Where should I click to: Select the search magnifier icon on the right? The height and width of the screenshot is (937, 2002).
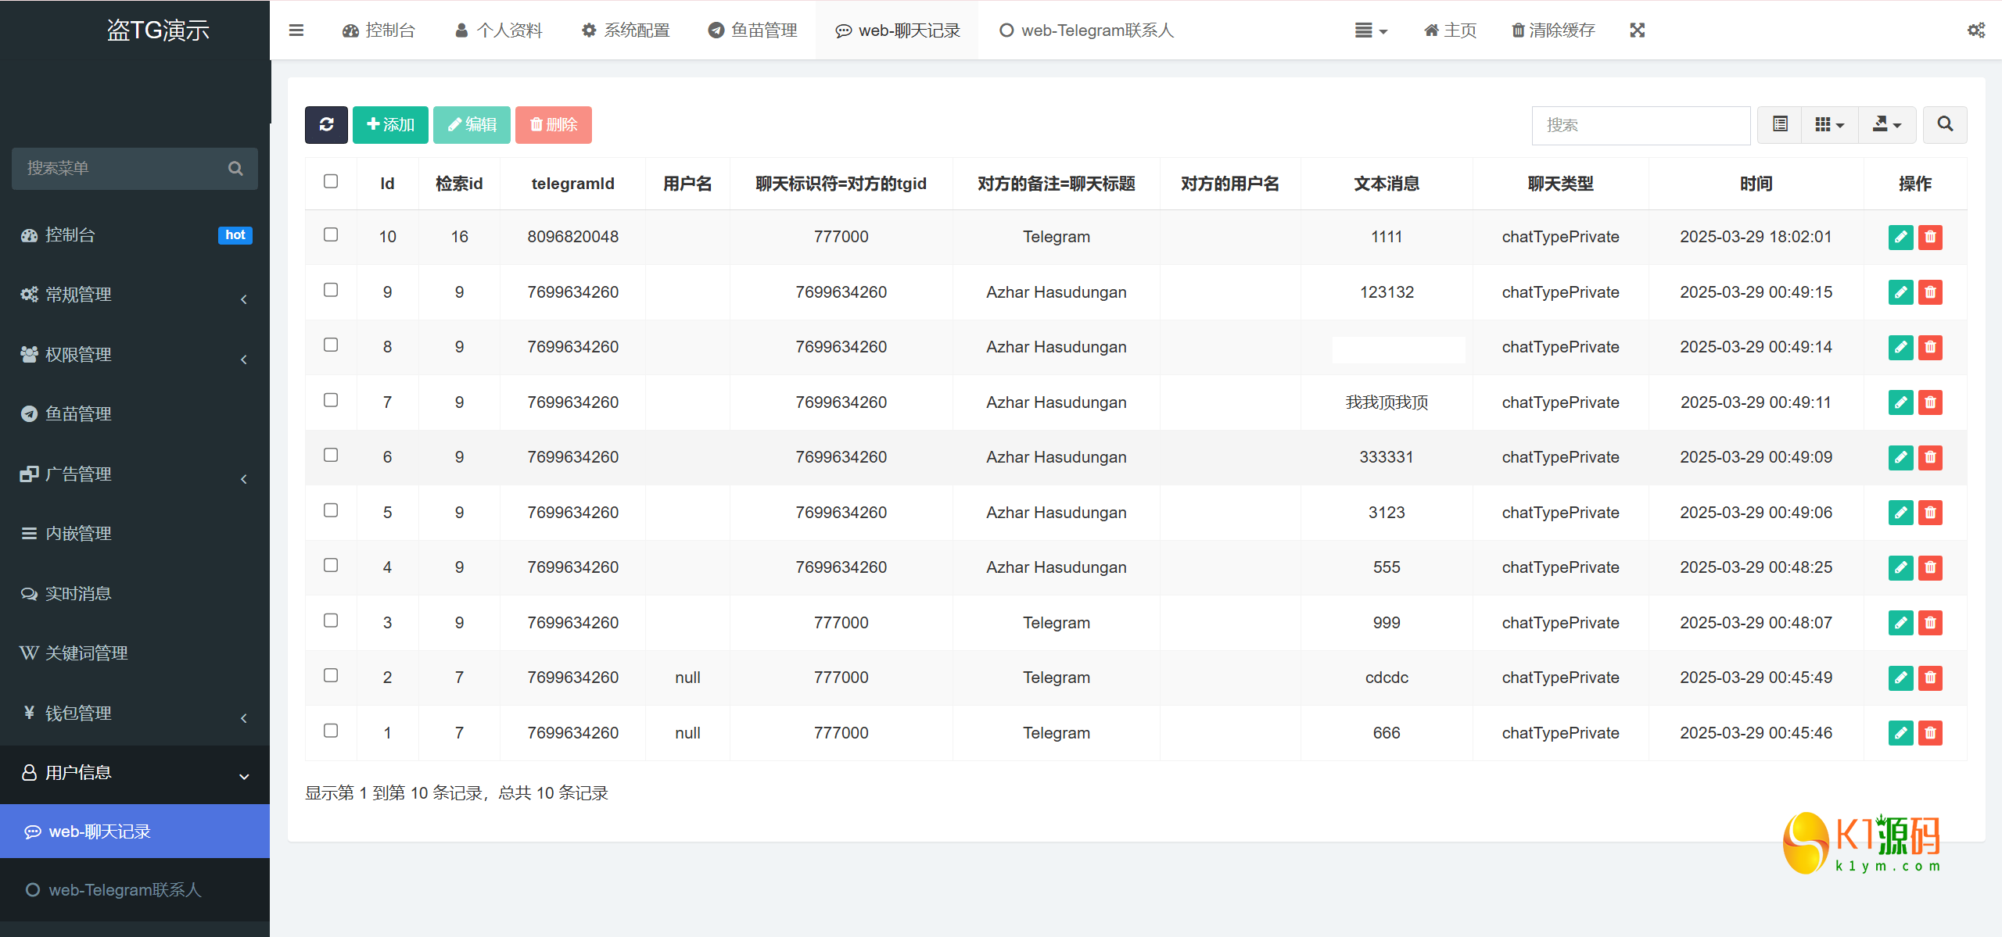click(1945, 125)
